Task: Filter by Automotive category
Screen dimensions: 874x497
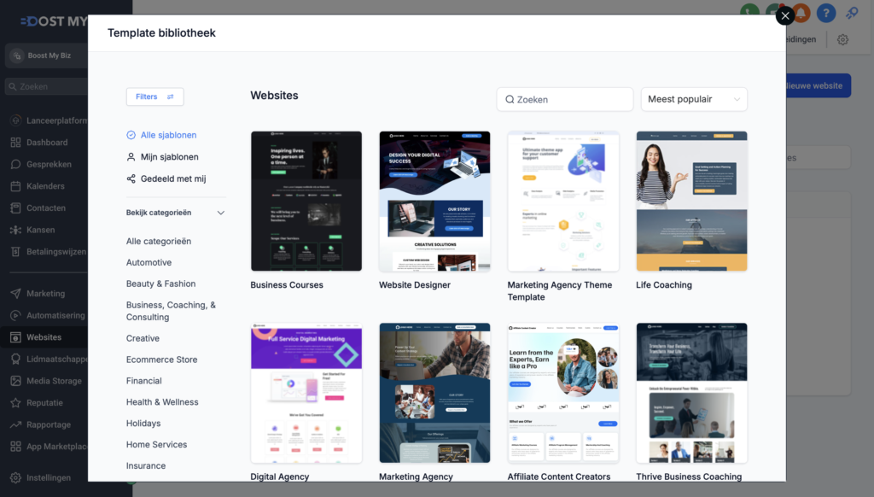Action: (x=149, y=263)
